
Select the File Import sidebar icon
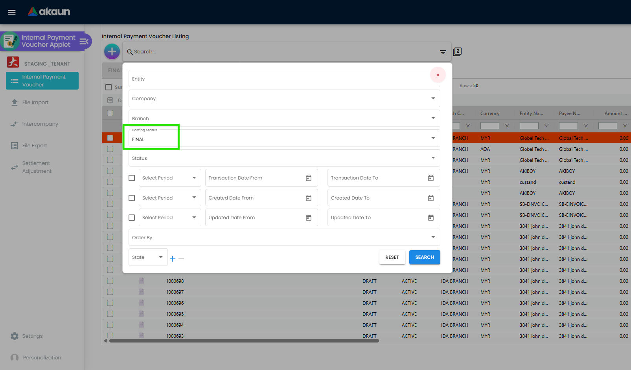(x=15, y=102)
